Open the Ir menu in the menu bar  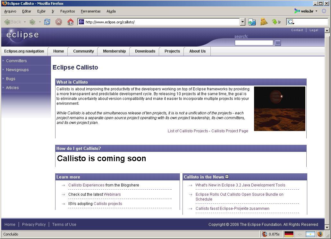pyautogui.click(x=53, y=11)
